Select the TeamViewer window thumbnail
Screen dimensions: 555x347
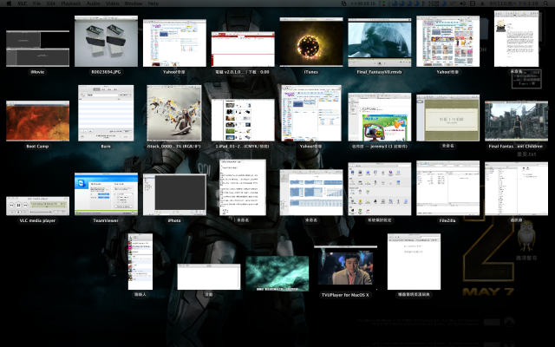click(x=106, y=194)
